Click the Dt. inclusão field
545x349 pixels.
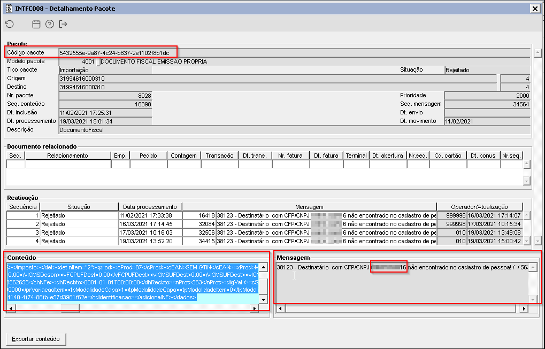click(105, 113)
